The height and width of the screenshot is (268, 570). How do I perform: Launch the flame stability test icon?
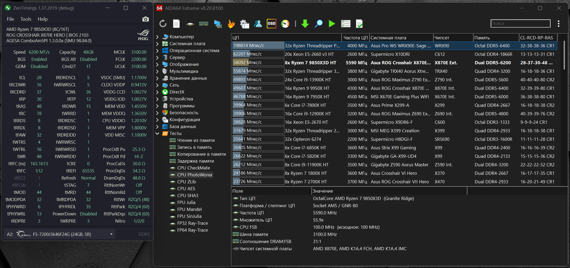point(231,24)
